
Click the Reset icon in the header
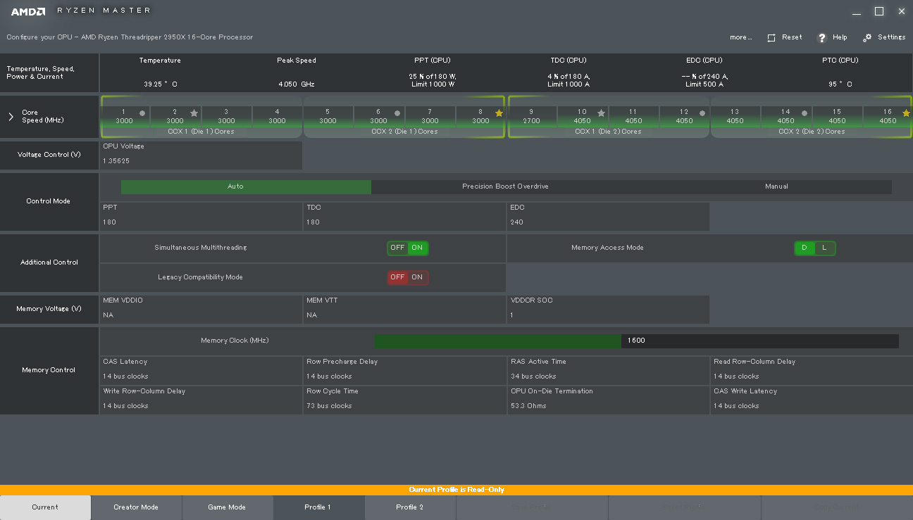pos(771,37)
